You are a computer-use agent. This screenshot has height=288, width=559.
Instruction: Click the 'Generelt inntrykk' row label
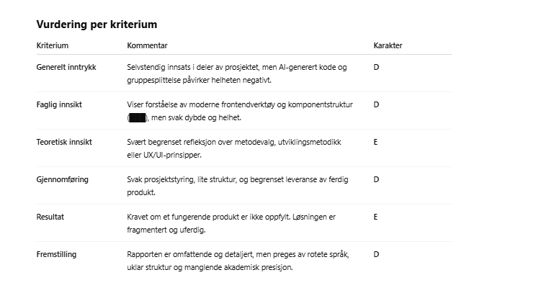coord(66,68)
